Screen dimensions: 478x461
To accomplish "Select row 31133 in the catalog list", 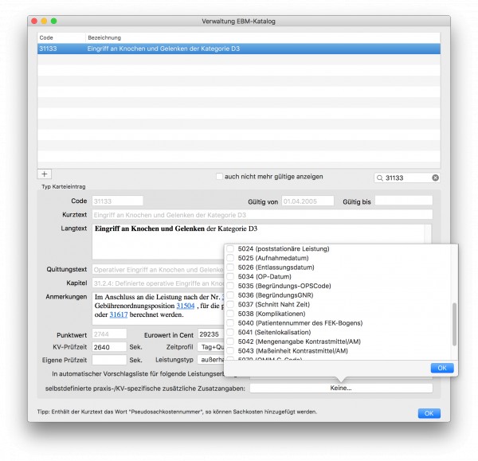I will pyautogui.click(x=239, y=49).
